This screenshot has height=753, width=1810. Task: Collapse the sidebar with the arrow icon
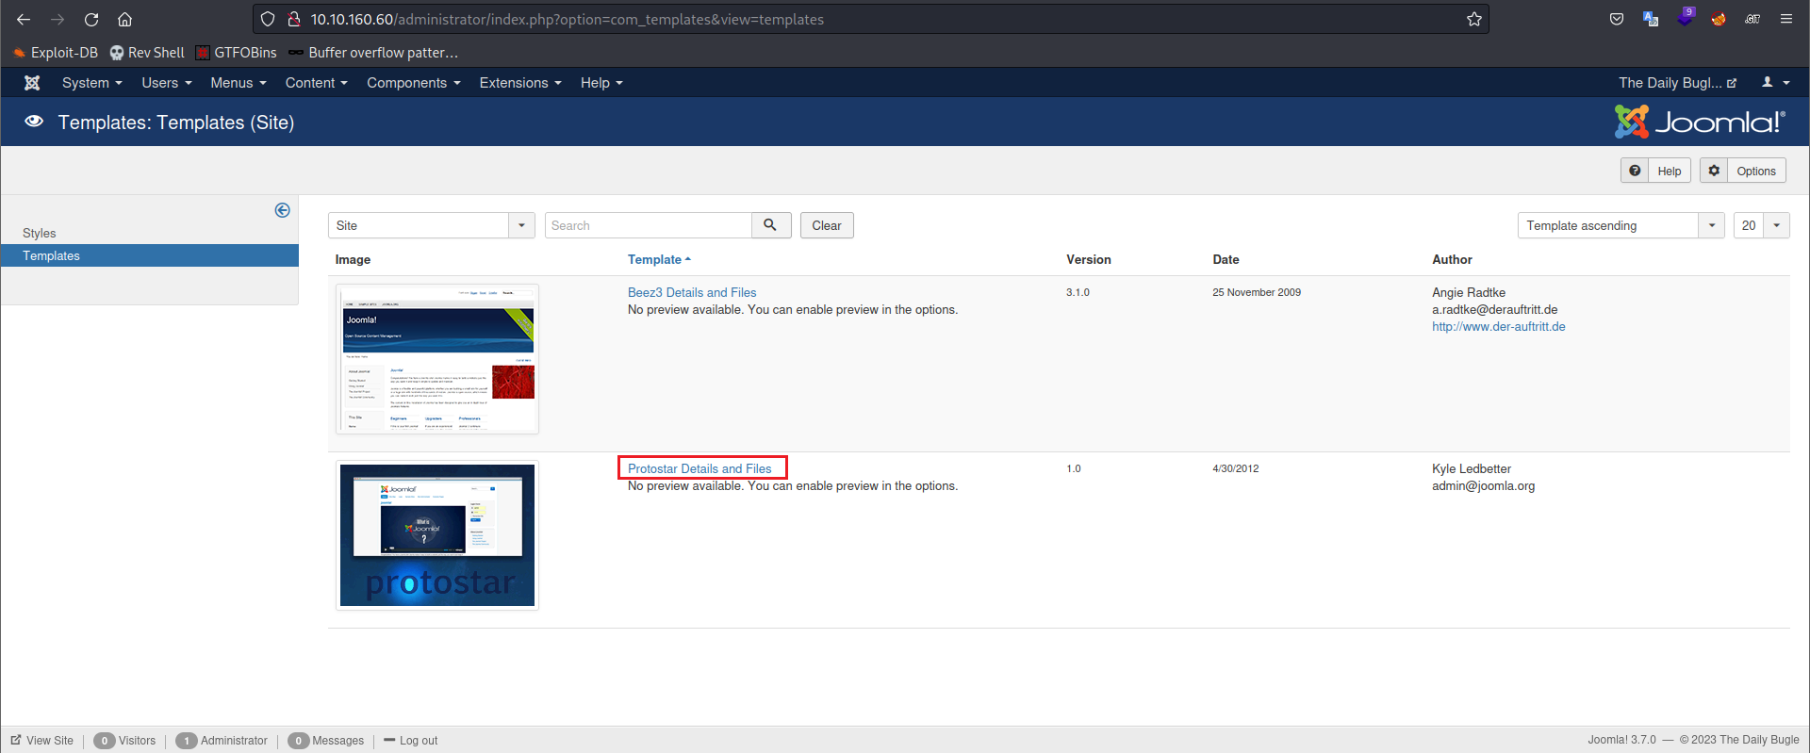pos(282,210)
